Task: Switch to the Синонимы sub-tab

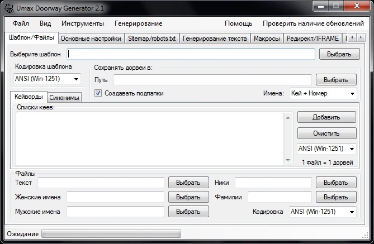Action: click(64, 98)
